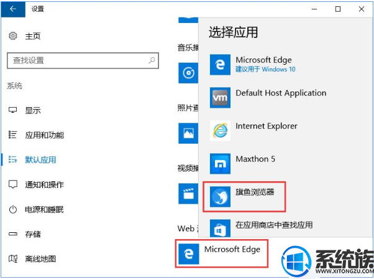Open 通知和操作 settings

click(x=44, y=184)
